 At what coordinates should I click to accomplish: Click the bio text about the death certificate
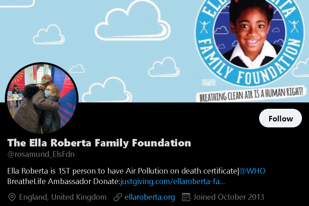122,171
